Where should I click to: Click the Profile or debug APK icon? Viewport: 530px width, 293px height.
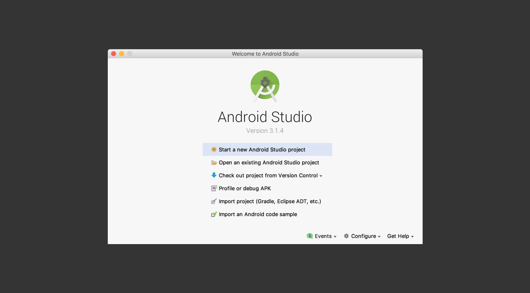click(214, 188)
